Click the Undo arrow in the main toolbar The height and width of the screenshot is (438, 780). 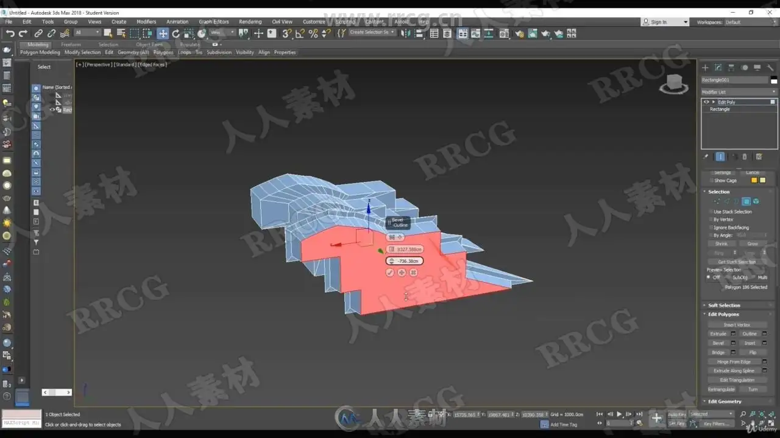[x=10, y=33]
